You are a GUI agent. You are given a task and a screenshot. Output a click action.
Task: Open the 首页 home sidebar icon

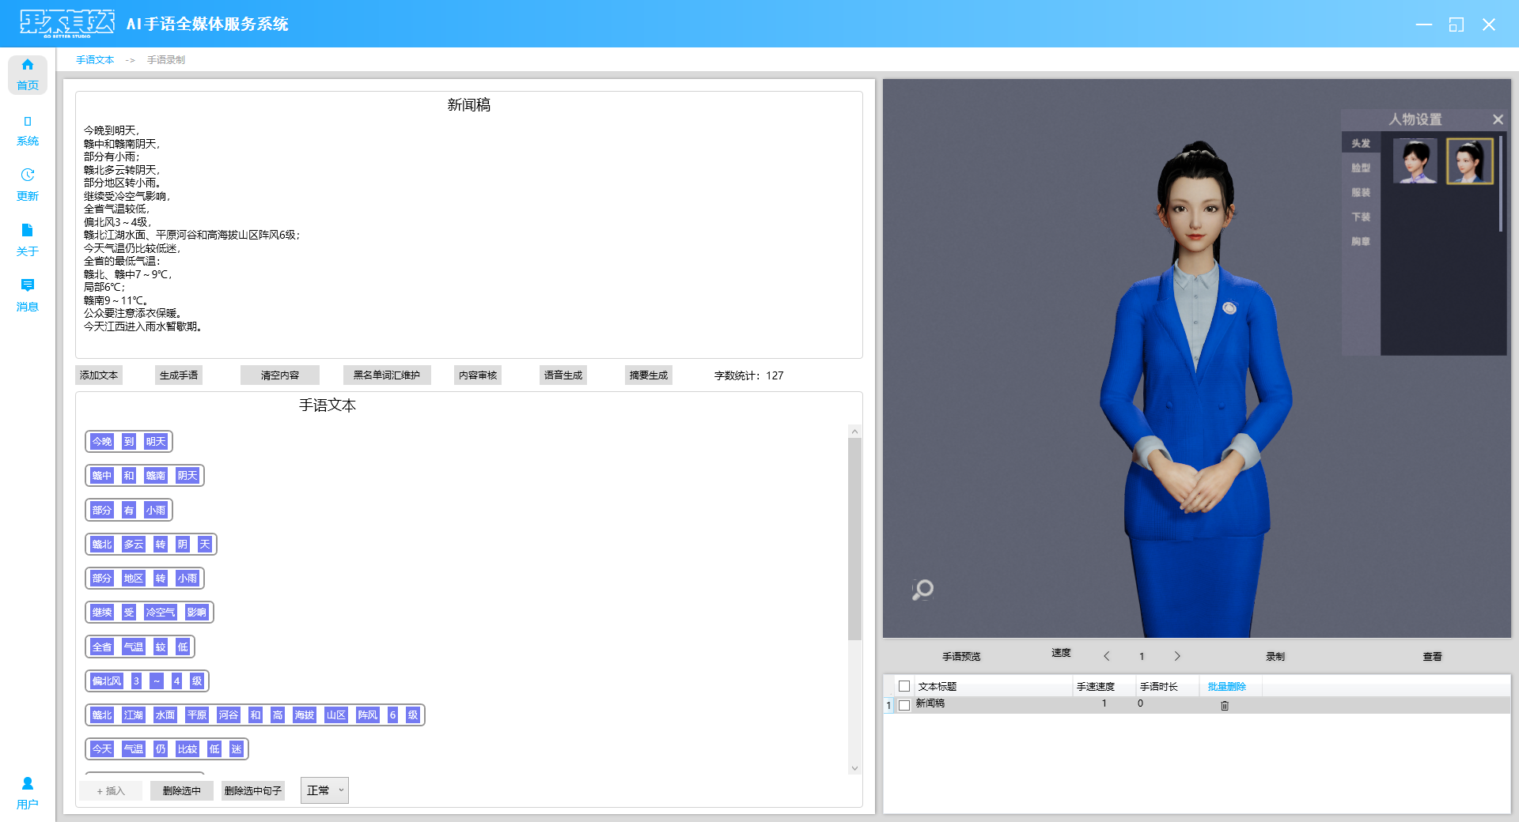point(28,74)
